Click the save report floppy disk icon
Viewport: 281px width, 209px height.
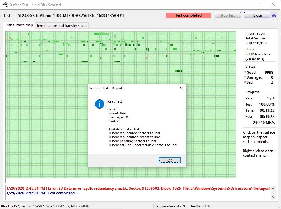[x=274, y=15]
